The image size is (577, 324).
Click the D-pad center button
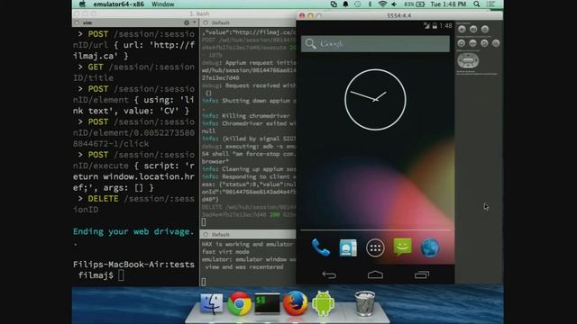point(468,60)
